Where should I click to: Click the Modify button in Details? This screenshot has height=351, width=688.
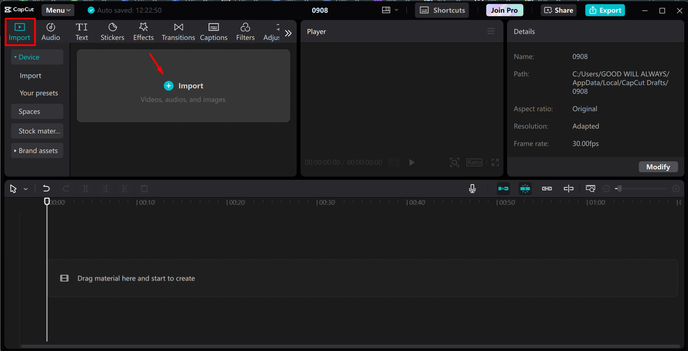658,167
